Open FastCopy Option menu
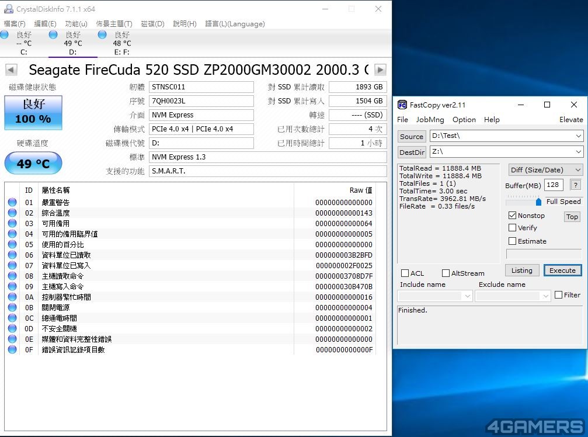Image resolution: width=588 pixels, height=437 pixels. [x=464, y=120]
